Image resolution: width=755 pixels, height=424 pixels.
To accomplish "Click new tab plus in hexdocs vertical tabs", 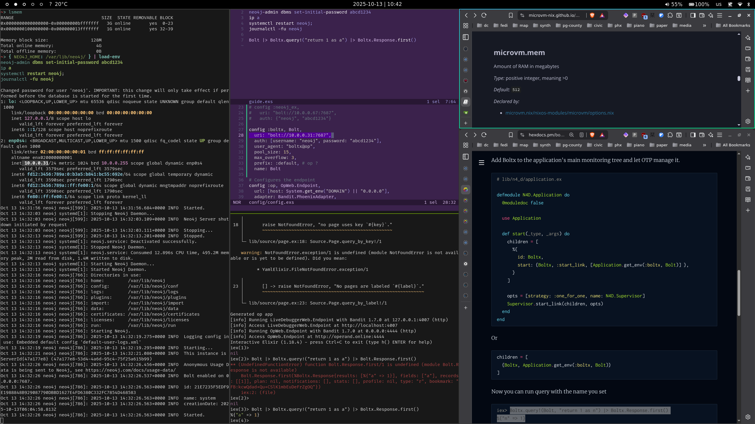I will point(466,308).
